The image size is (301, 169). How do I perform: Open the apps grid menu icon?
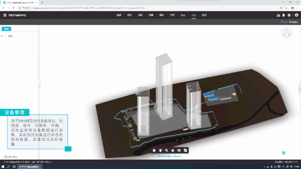(5, 15)
